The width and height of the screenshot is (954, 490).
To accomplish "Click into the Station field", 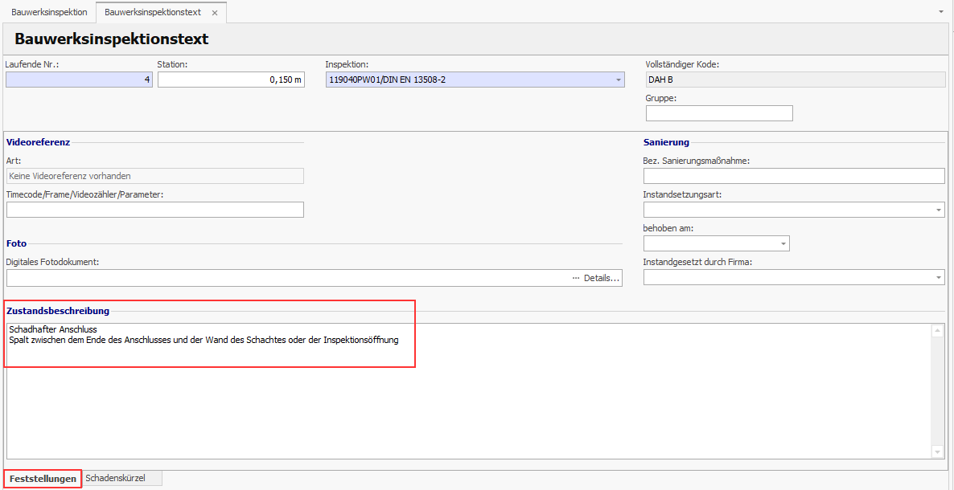I will click(x=230, y=80).
